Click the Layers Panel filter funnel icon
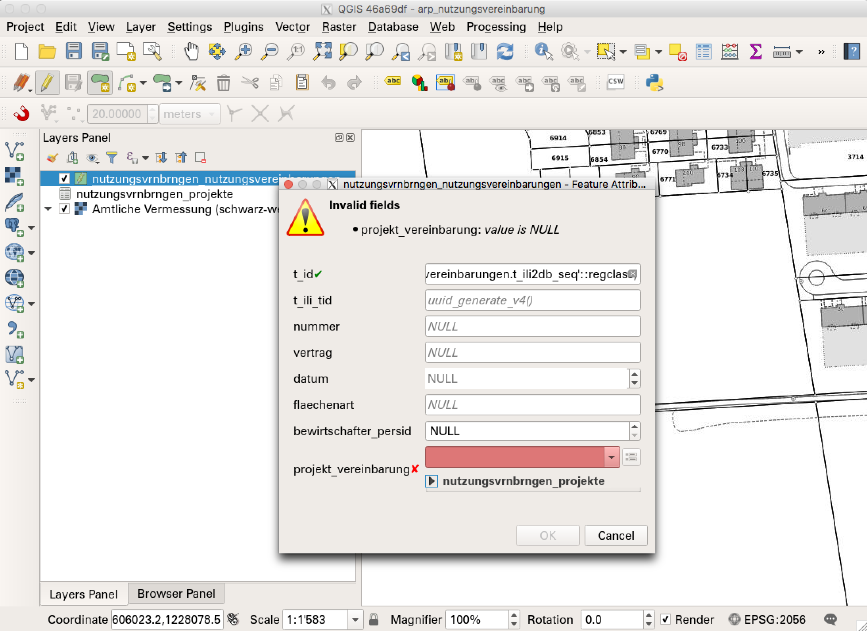This screenshot has width=867, height=631. coord(112,158)
